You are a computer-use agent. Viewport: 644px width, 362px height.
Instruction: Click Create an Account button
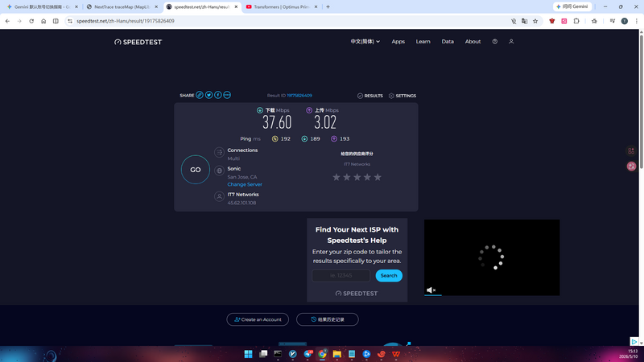click(258, 319)
